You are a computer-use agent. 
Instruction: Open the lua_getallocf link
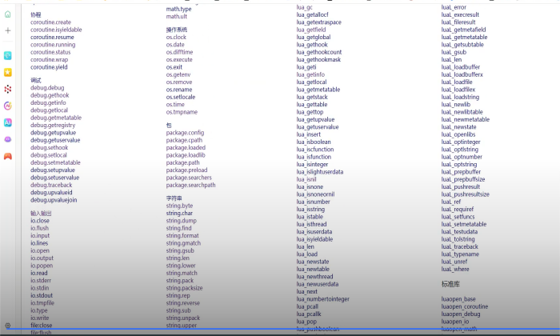[312, 14]
